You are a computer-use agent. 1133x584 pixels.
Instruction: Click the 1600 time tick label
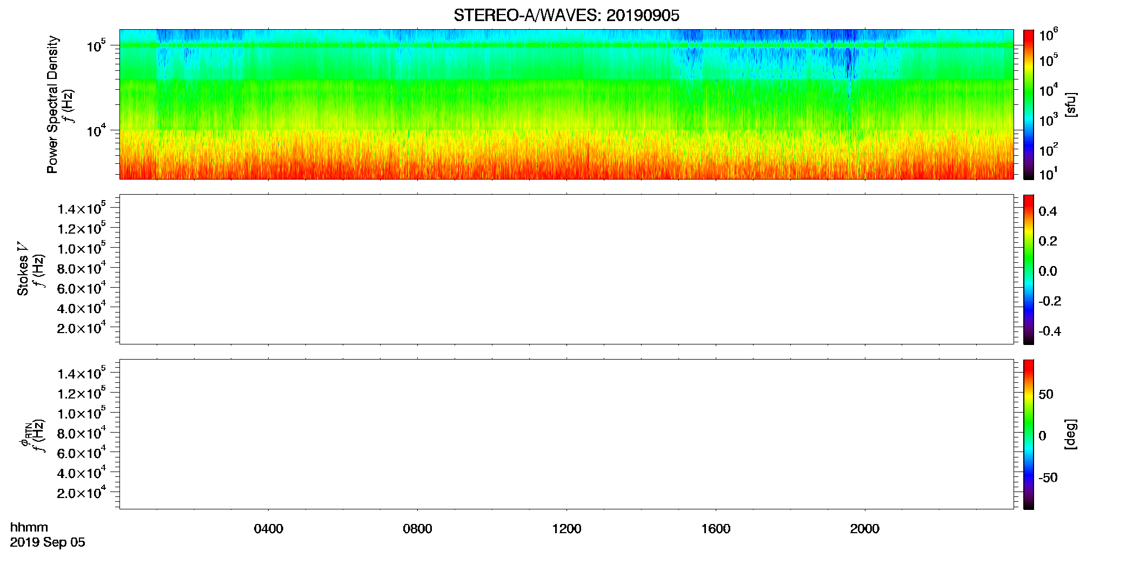point(716,529)
